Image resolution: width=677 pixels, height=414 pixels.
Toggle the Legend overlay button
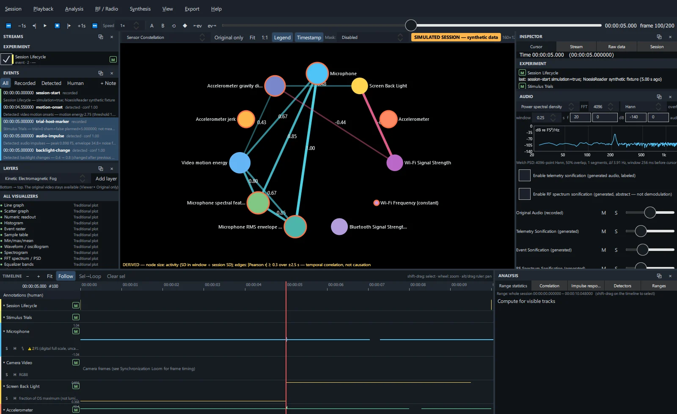coord(282,38)
